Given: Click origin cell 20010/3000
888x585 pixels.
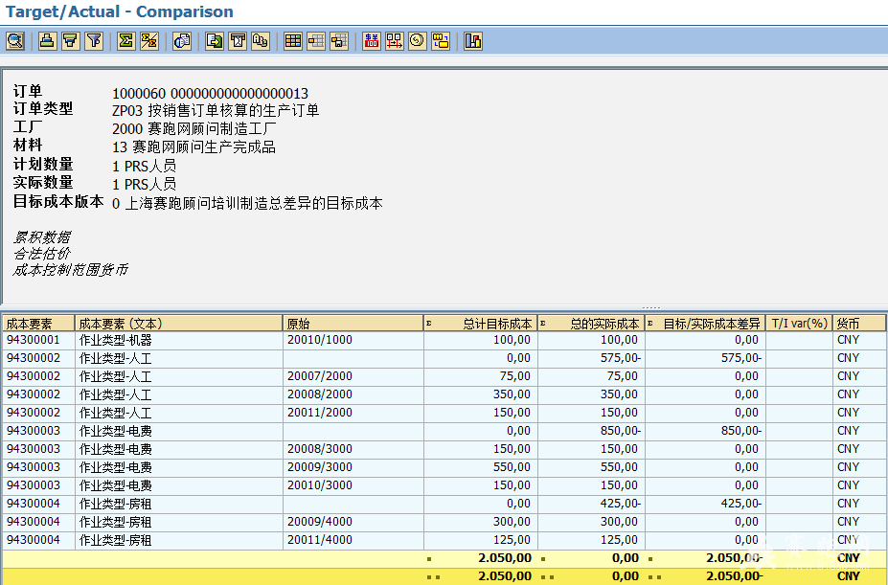Looking at the screenshot, I should (353, 485).
